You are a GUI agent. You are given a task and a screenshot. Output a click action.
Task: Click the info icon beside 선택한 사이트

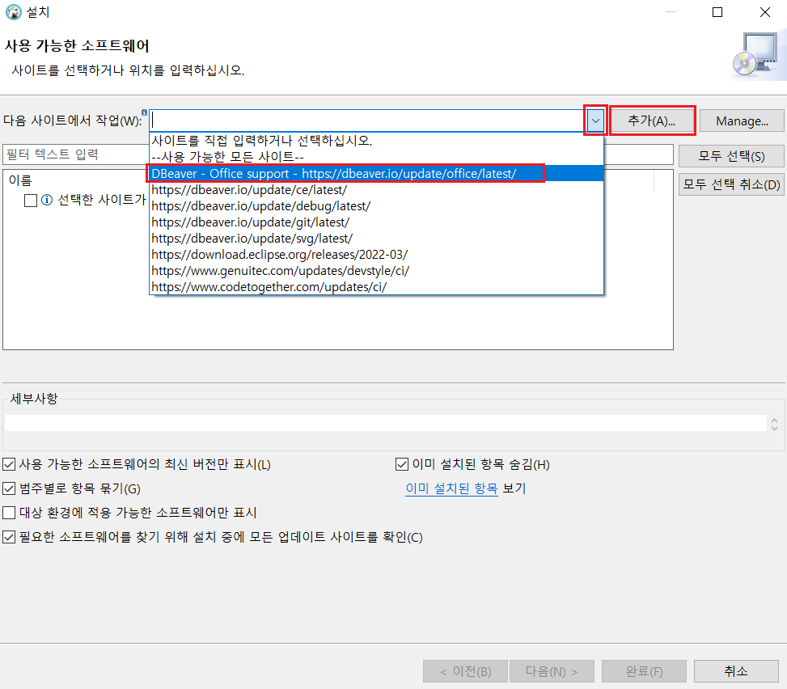(x=47, y=201)
